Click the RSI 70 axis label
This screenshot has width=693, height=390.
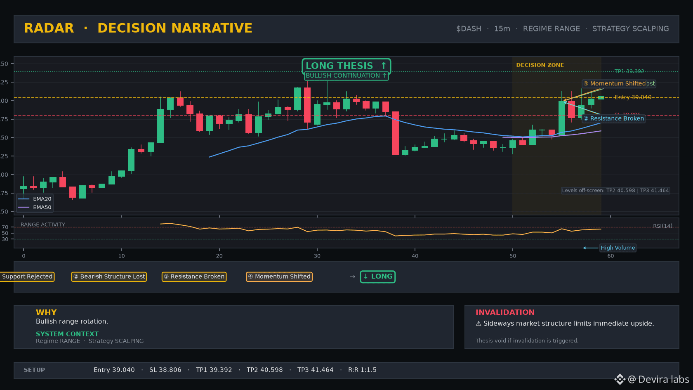(x=5, y=227)
